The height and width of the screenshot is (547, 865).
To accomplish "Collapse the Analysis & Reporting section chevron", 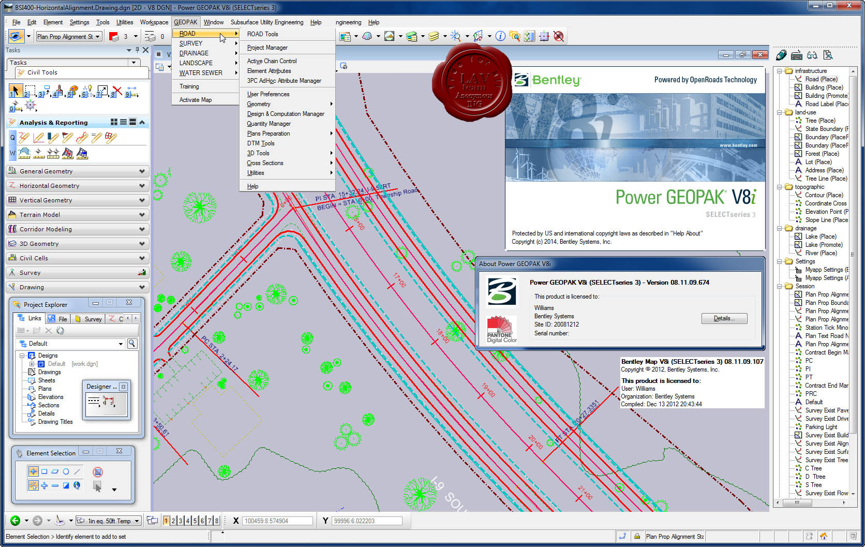I will pyautogui.click(x=142, y=122).
